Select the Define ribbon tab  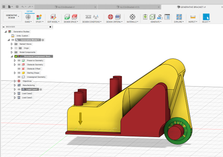(30, 11)
